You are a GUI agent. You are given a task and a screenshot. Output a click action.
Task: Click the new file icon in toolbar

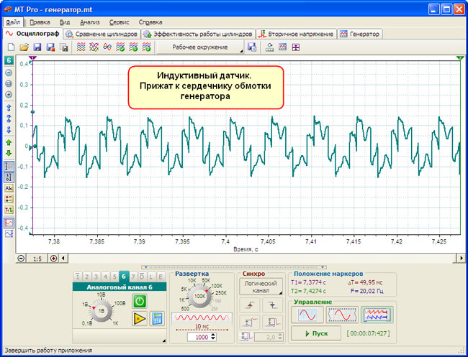pyautogui.click(x=11, y=47)
